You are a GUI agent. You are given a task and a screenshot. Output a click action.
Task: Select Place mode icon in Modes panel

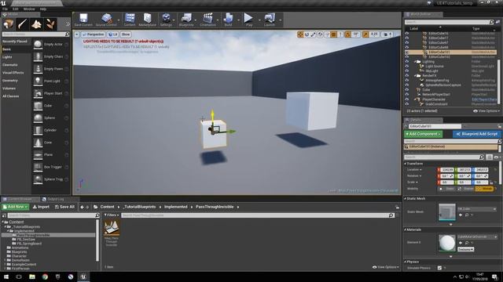click(9, 24)
